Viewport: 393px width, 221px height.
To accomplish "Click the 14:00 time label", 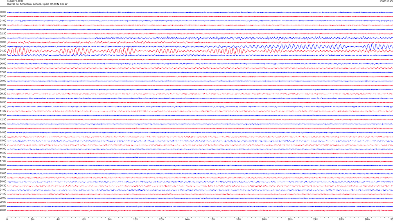I will [x=3, y=133].
